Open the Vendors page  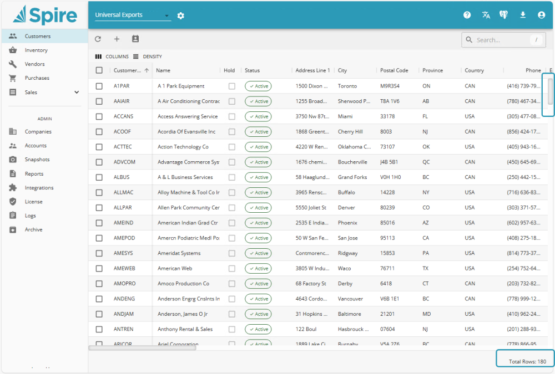tap(44, 64)
